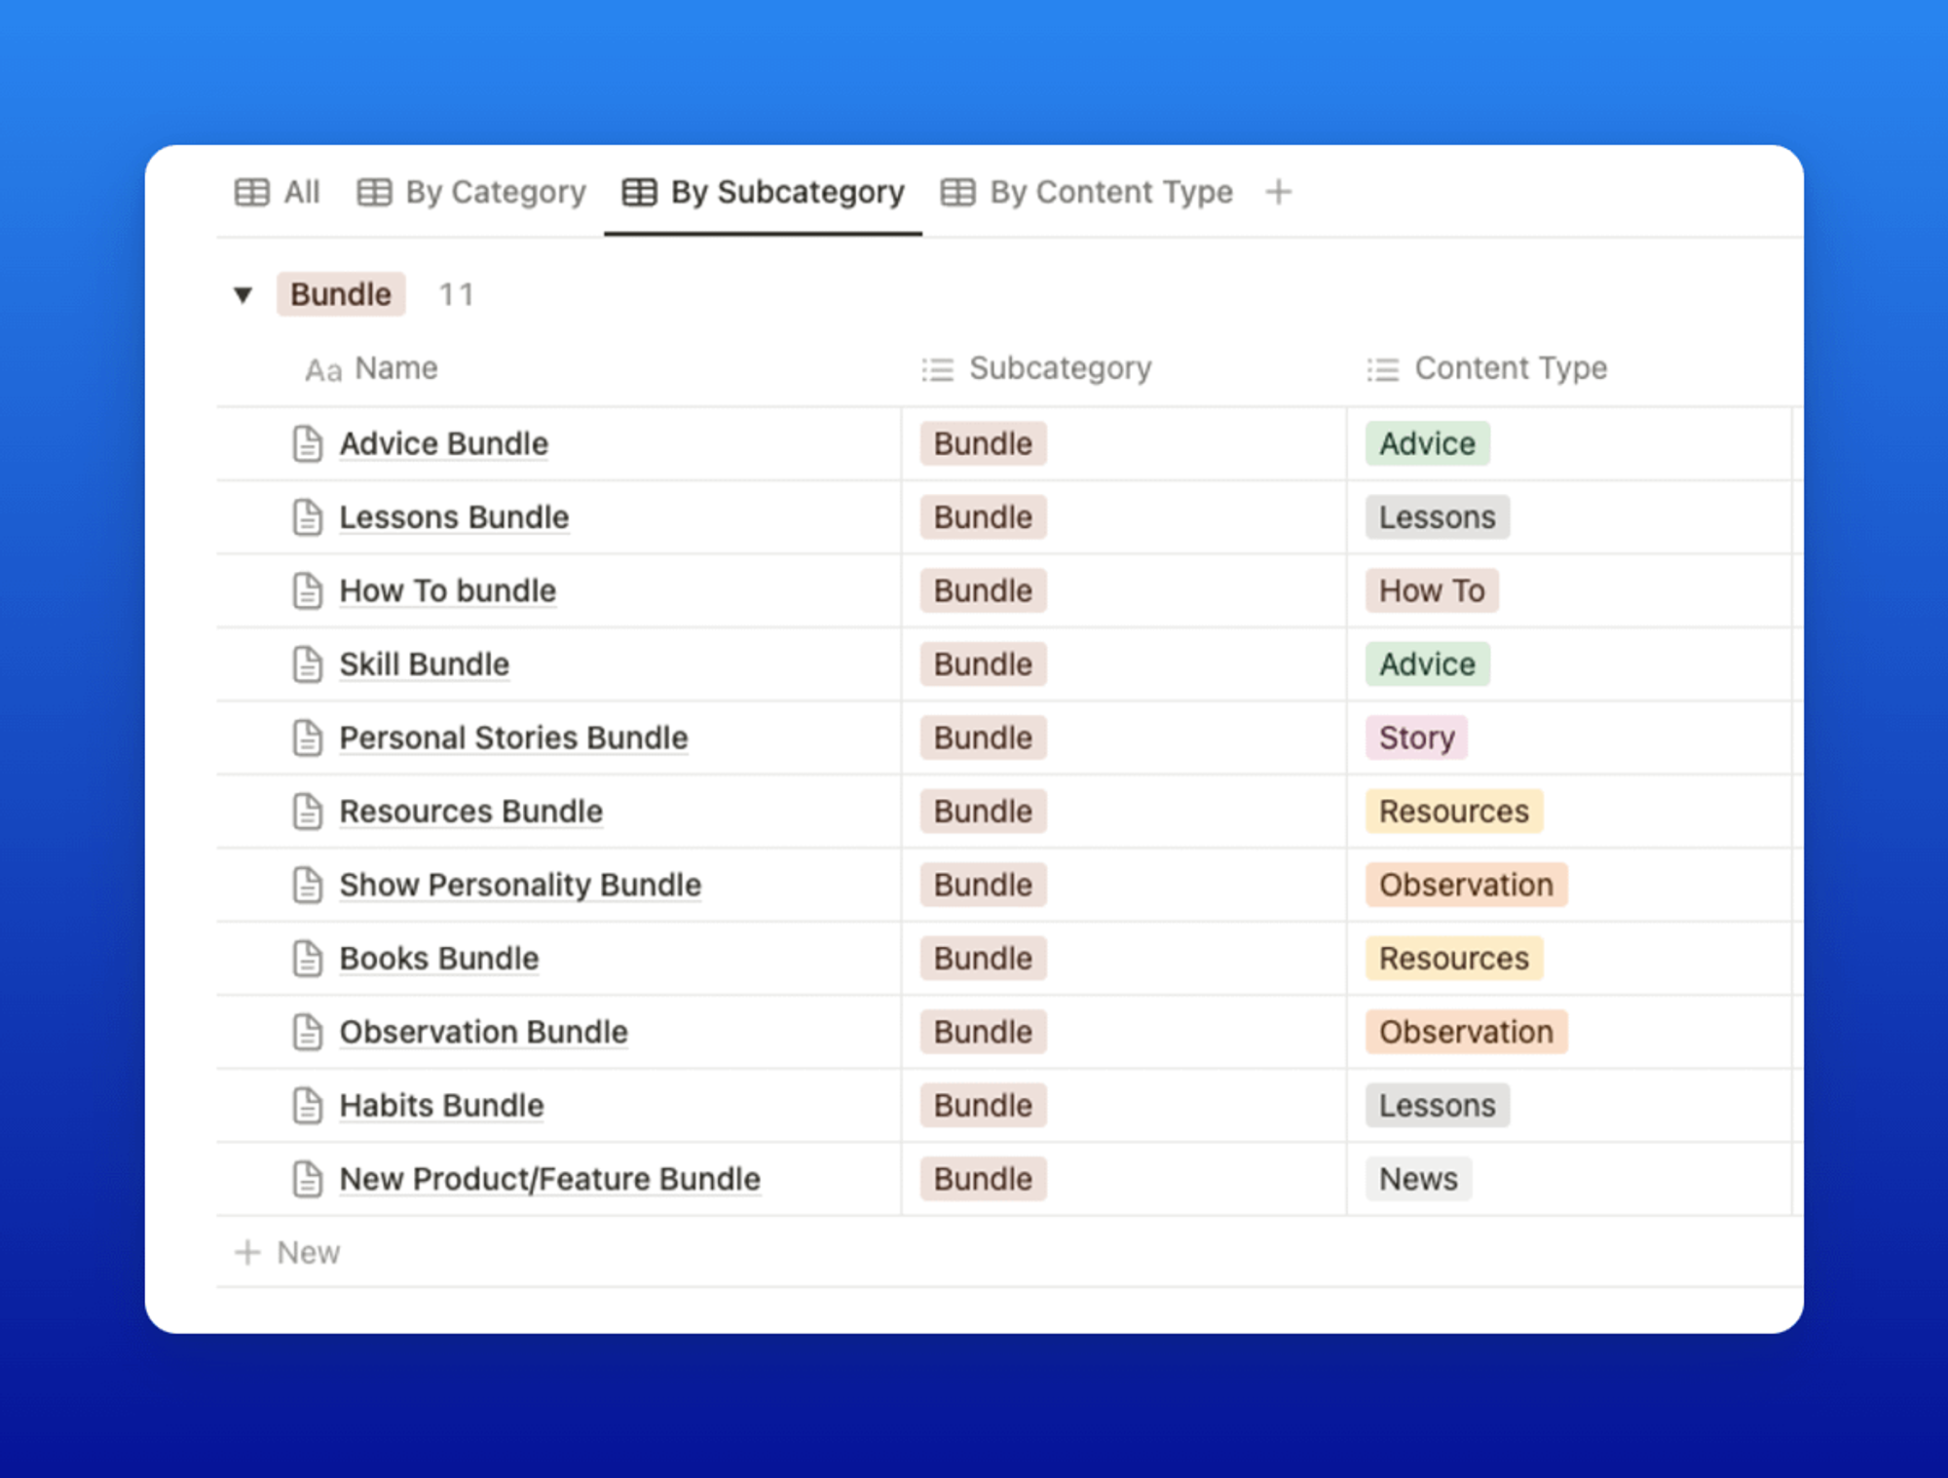Click the page icon beside Advice Bundle

[x=308, y=443]
